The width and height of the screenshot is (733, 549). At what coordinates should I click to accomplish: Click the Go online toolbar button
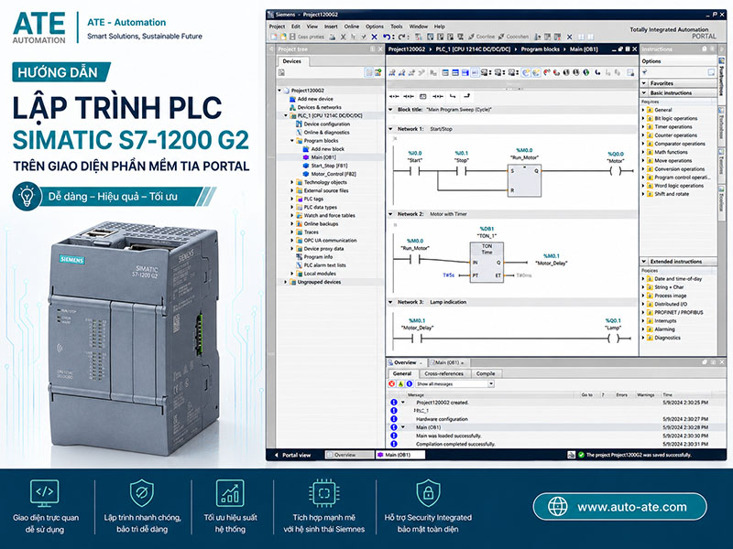coord(482,37)
